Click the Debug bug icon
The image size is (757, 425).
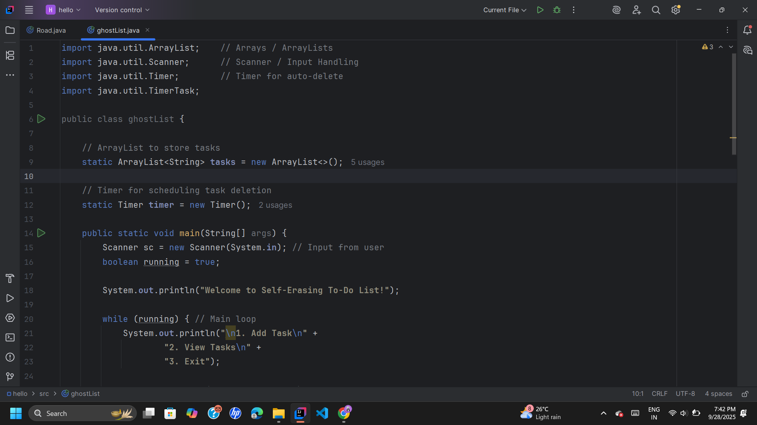(557, 10)
